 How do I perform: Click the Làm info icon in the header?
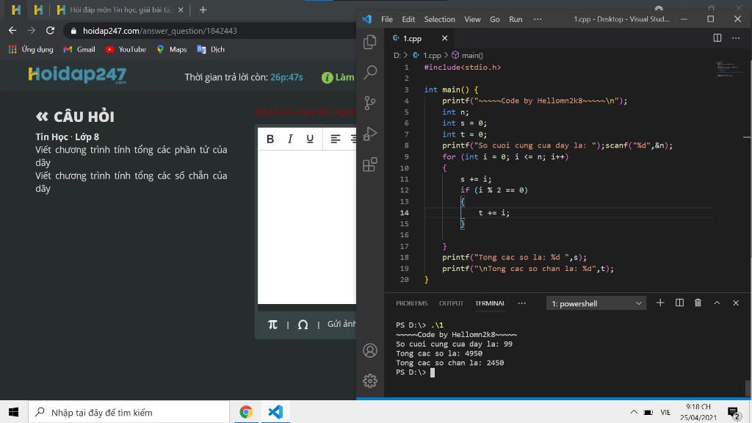(327, 78)
